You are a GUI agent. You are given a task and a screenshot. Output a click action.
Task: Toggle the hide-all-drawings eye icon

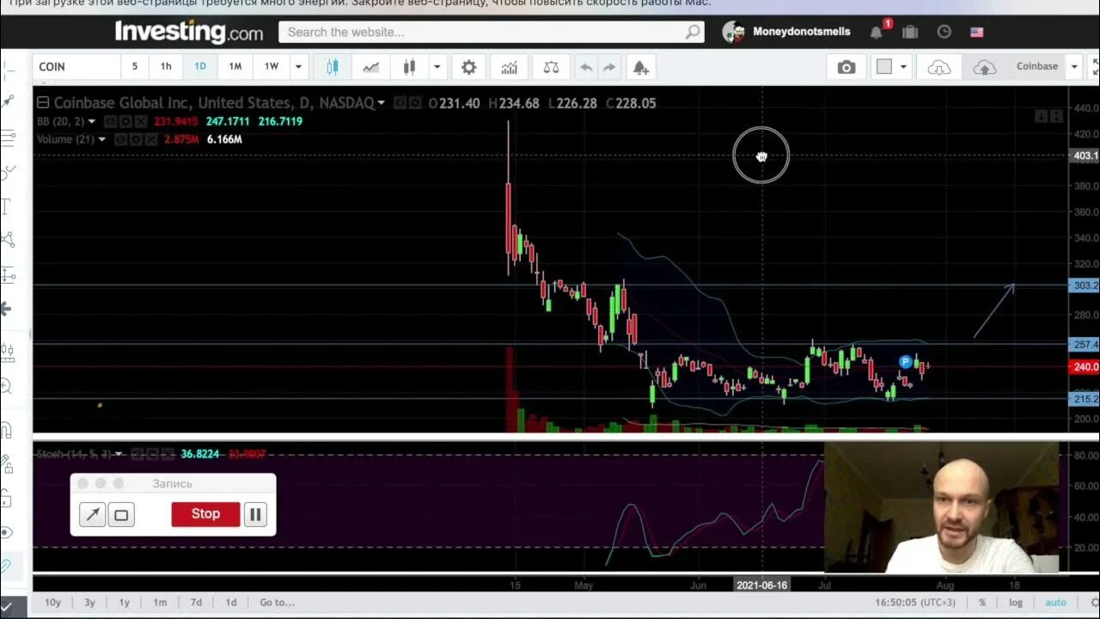[x=7, y=532]
